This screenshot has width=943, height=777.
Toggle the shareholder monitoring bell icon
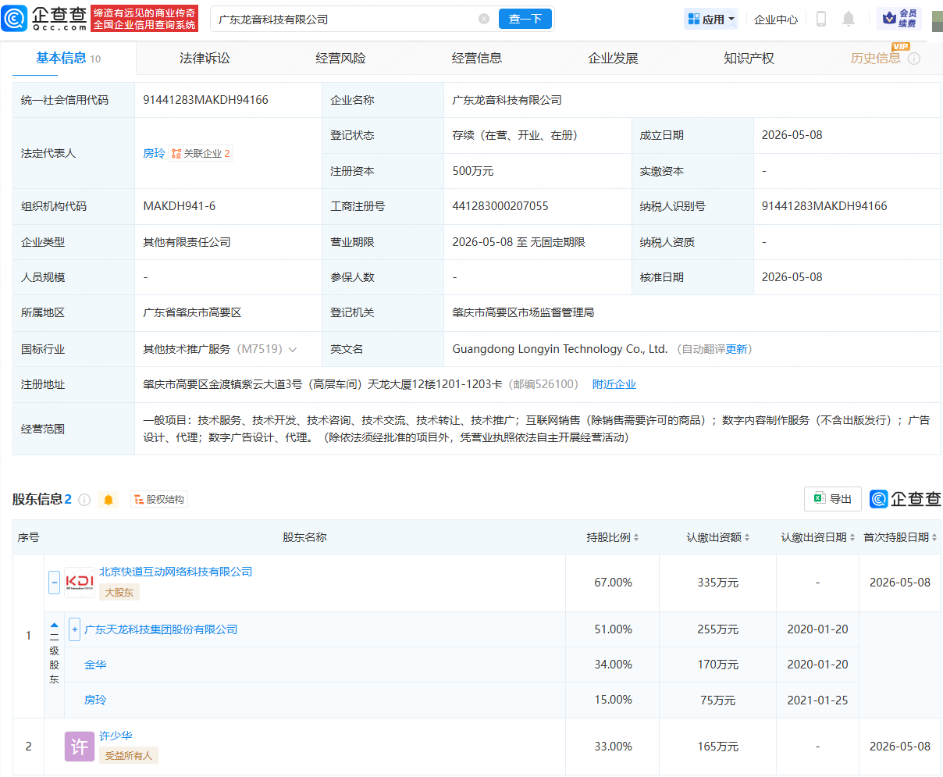pyautogui.click(x=109, y=500)
